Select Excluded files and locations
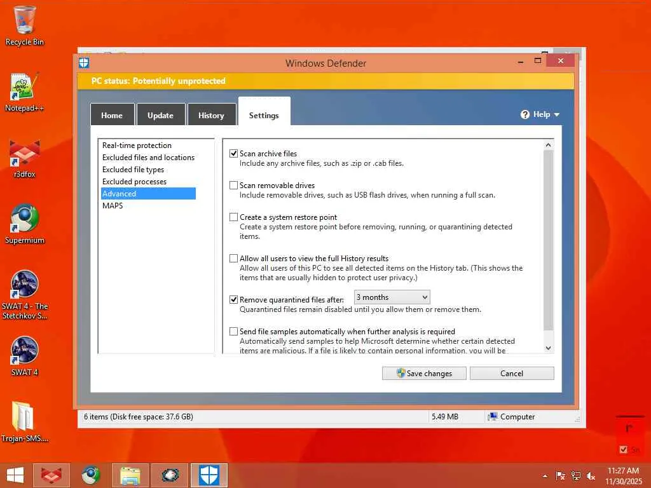 pyautogui.click(x=148, y=158)
